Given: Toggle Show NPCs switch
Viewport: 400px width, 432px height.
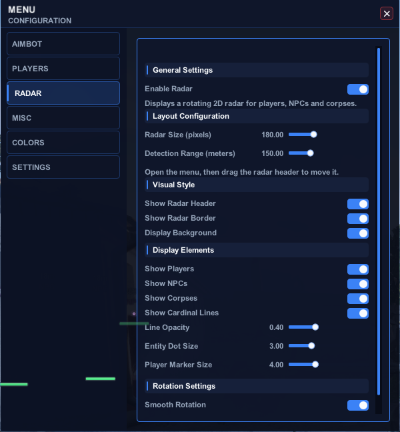Looking at the screenshot, I should [358, 284].
